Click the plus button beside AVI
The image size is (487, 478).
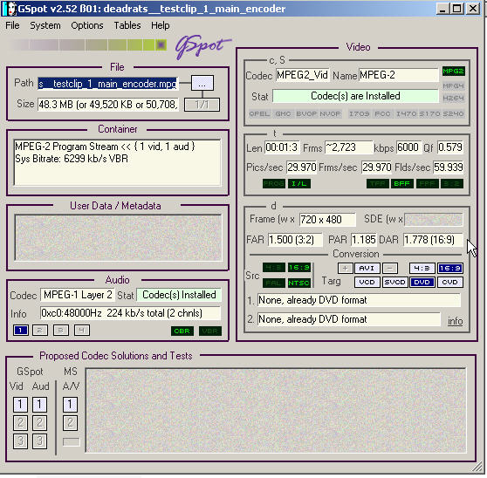pyautogui.click(x=345, y=268)
